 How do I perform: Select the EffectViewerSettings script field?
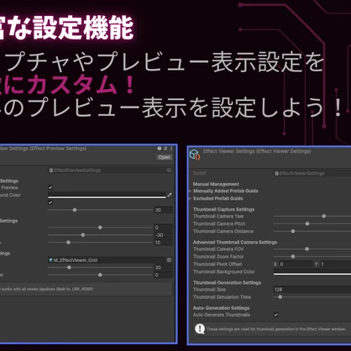coord(312,174)
